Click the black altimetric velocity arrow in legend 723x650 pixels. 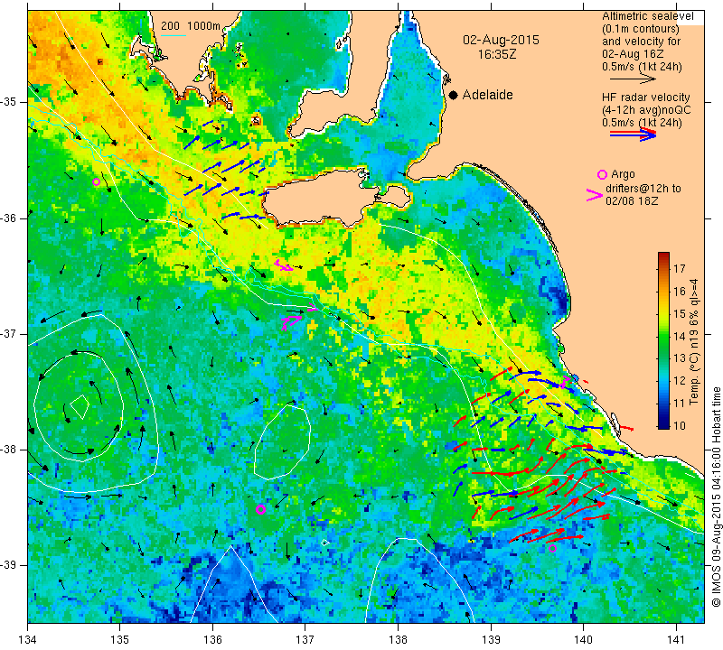[x=633, y=79]
